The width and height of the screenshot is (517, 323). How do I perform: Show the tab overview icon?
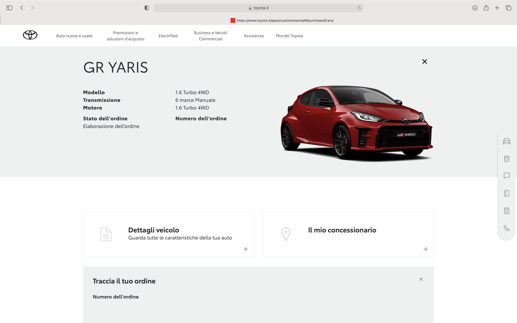509,8
